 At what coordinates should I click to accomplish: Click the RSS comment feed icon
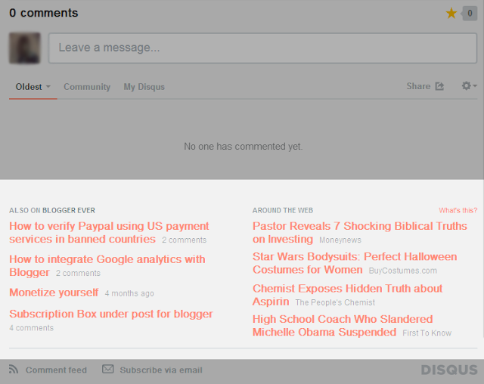pyautogui.click(x=14, y=370)
